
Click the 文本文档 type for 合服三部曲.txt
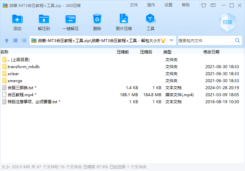tap(173, 88)
